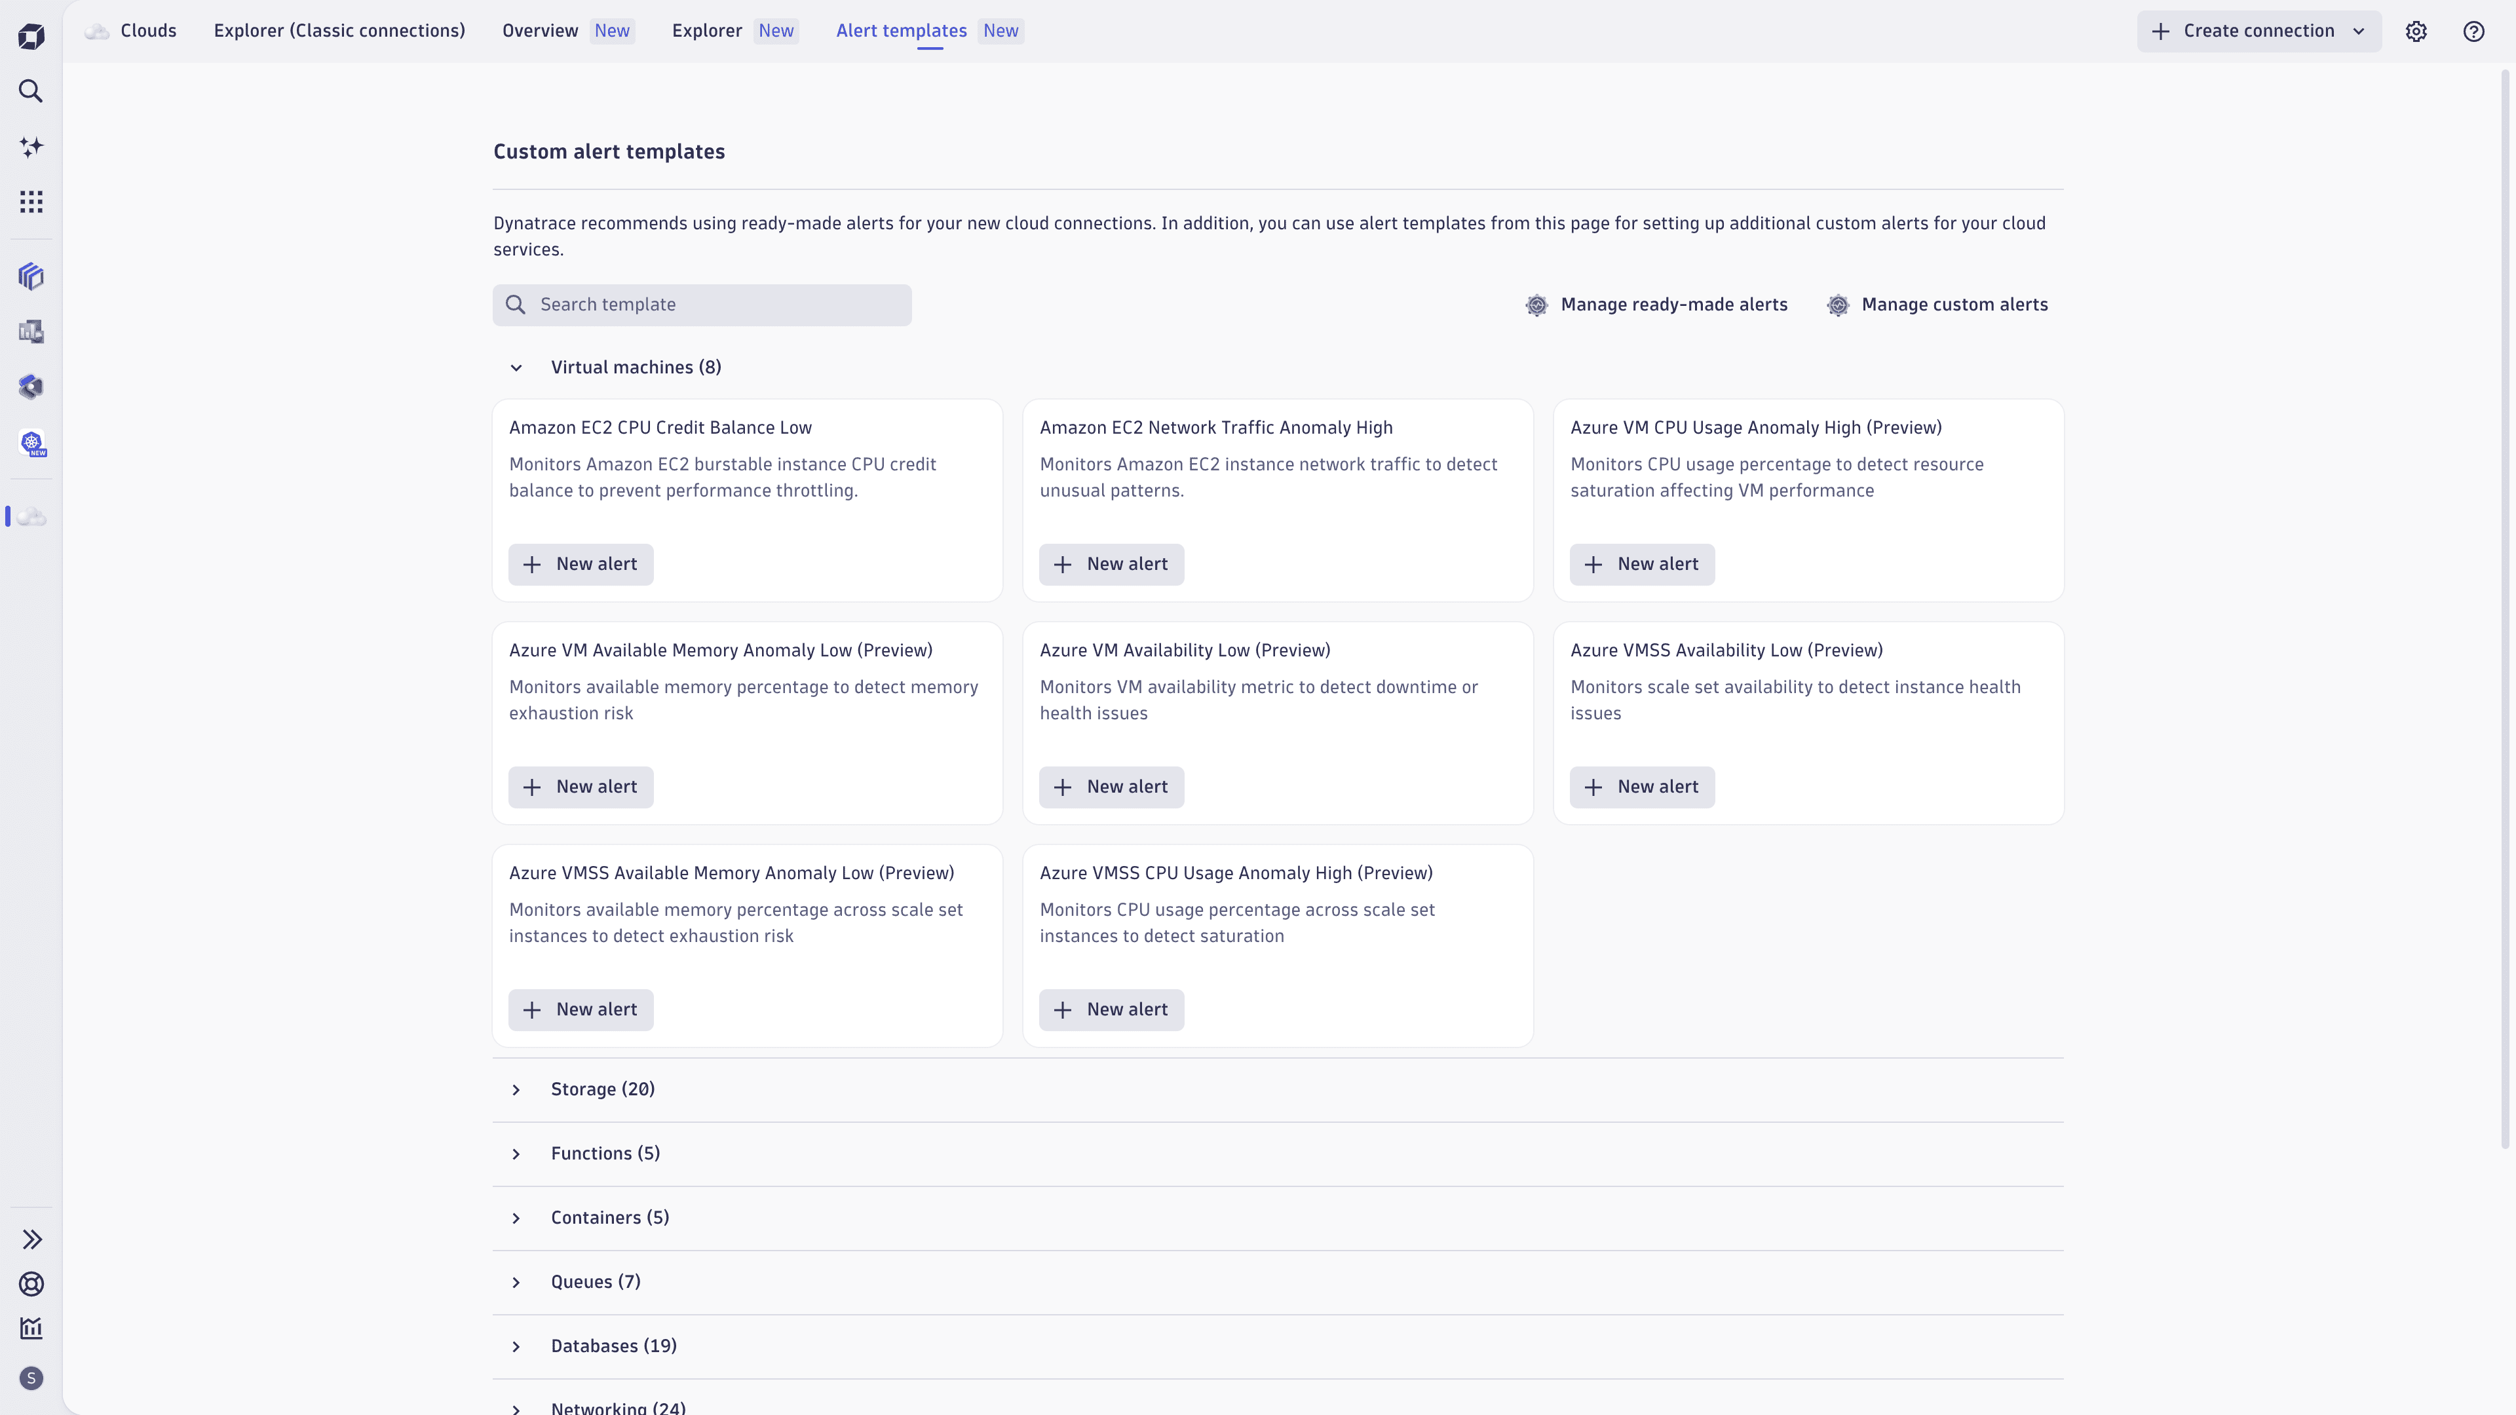Click the lifebuoy support icon near the bottom sidebar
Viewport: 2516px width, 1415px height.
[32, 1284]
